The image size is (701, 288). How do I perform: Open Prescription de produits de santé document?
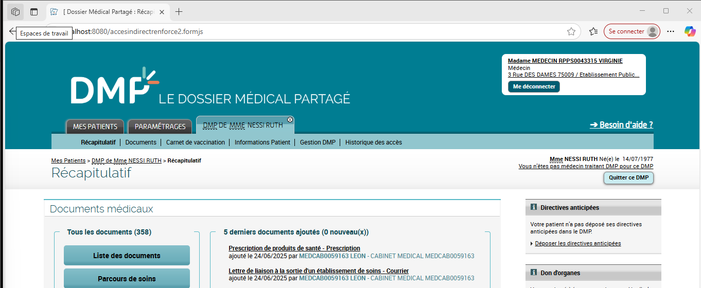(294, 248)
